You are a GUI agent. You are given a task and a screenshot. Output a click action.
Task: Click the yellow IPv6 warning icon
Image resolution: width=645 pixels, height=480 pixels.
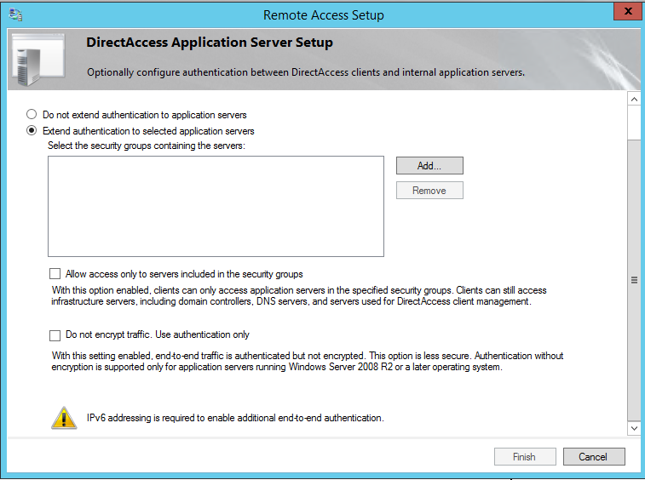[x=64, y=418]
